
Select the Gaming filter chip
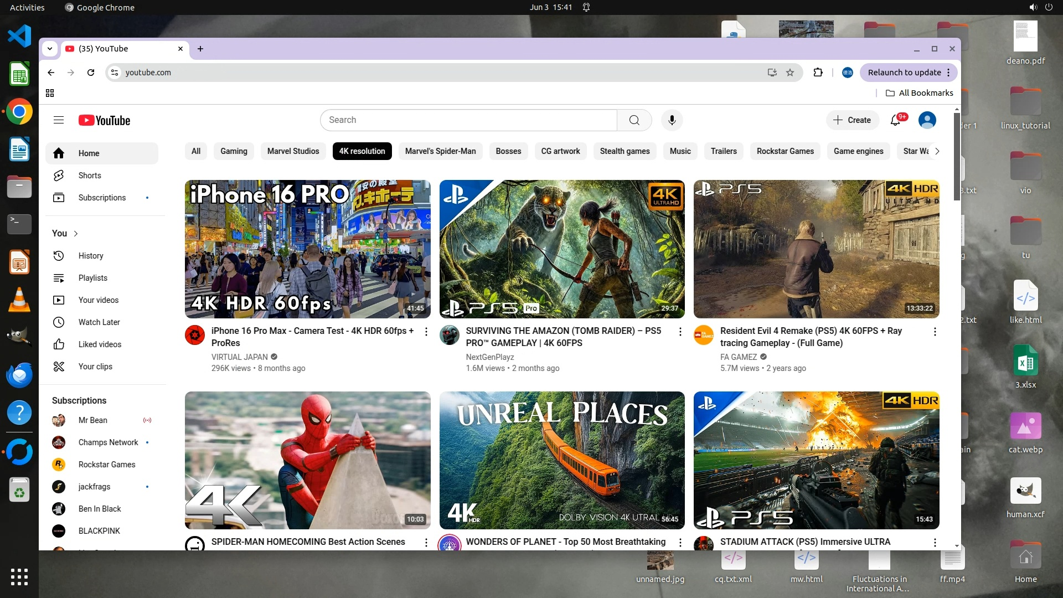[x=234, y=151]
